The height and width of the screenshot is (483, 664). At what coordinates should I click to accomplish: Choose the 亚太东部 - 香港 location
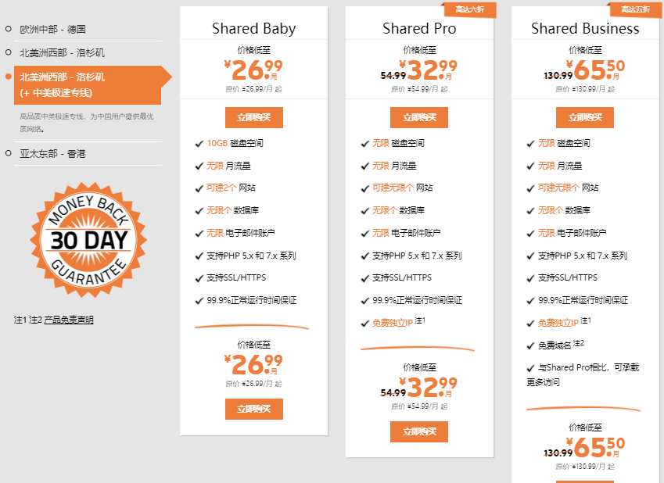click(52, 154)
